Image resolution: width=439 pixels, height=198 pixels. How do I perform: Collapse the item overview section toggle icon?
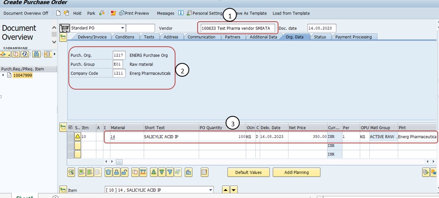(x=63, y=128)
